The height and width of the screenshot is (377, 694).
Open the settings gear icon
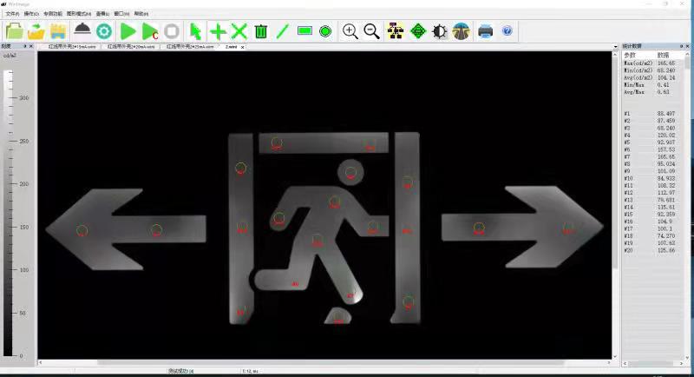[104, 31]
